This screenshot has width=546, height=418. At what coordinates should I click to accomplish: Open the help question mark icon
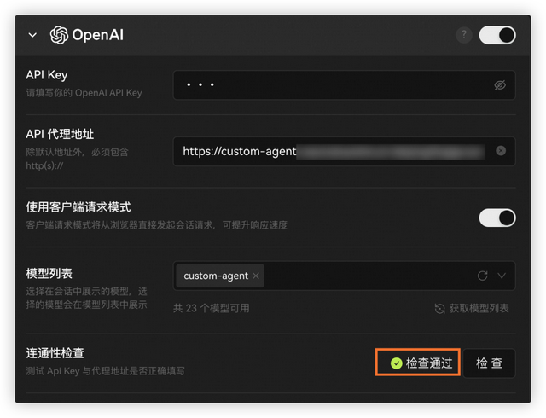click(464, 35)
